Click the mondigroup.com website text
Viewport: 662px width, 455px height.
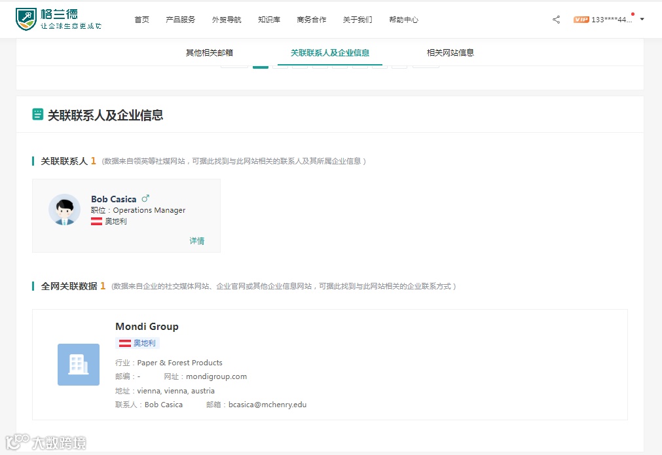[216, 376]
